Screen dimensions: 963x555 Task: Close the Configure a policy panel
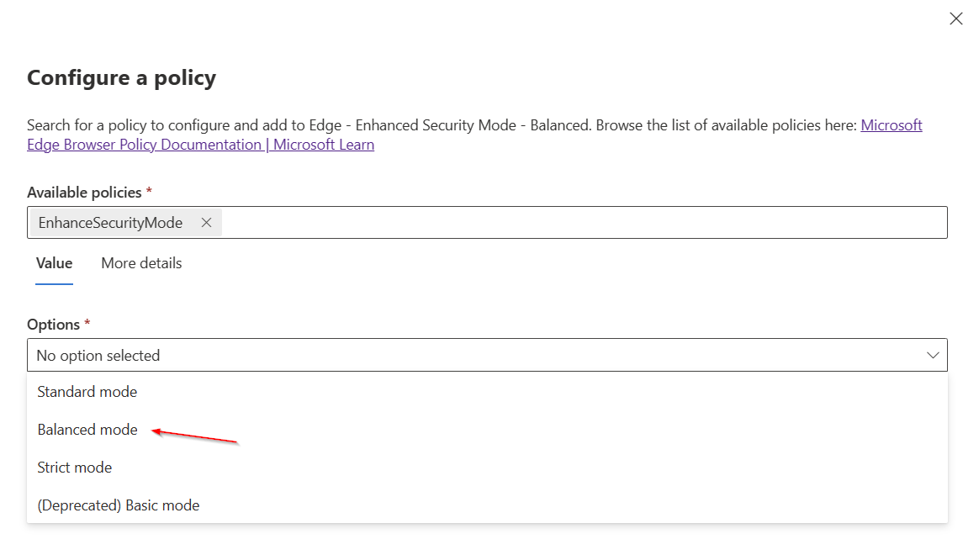(955, 19)
